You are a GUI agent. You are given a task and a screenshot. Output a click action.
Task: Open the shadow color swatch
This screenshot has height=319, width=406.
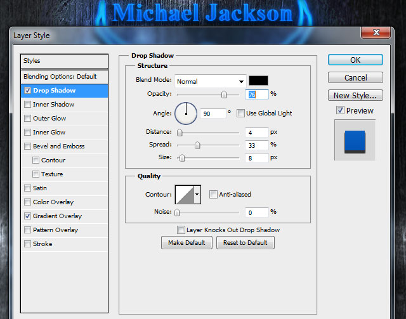(258, 81)
